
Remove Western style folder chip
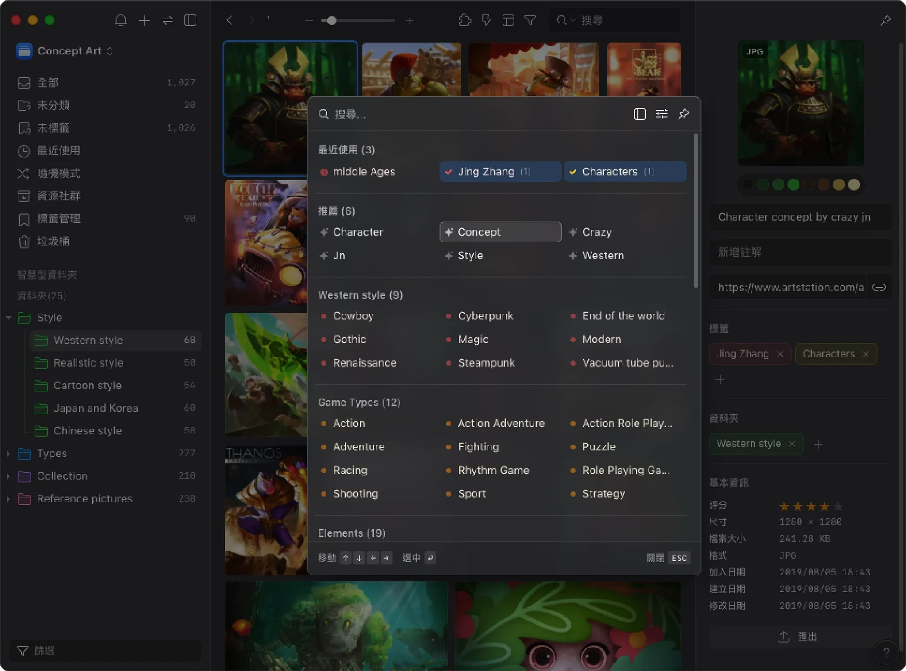pyautogui.click(x=791, y=444)
